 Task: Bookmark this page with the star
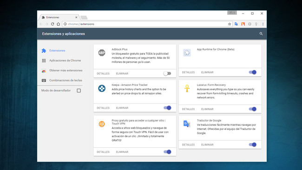pos(230,24)
